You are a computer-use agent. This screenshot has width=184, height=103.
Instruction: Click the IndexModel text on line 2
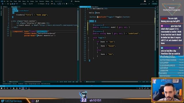click(x=24, y=11)
